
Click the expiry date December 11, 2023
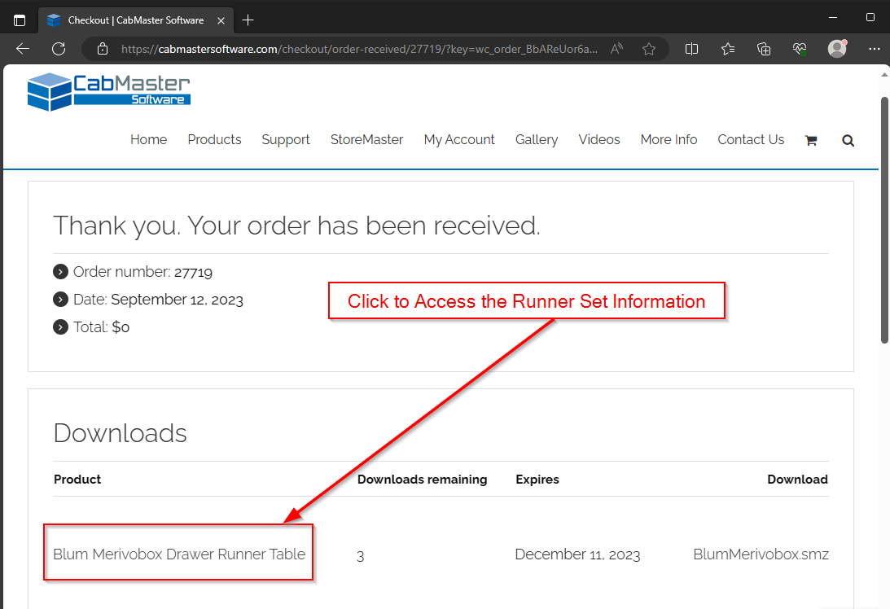tap(577, 554)
